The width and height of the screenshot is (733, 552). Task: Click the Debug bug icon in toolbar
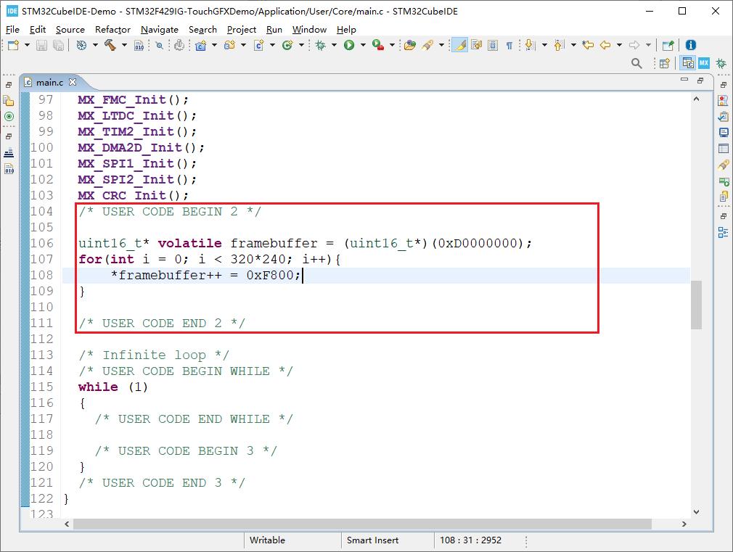320,45
